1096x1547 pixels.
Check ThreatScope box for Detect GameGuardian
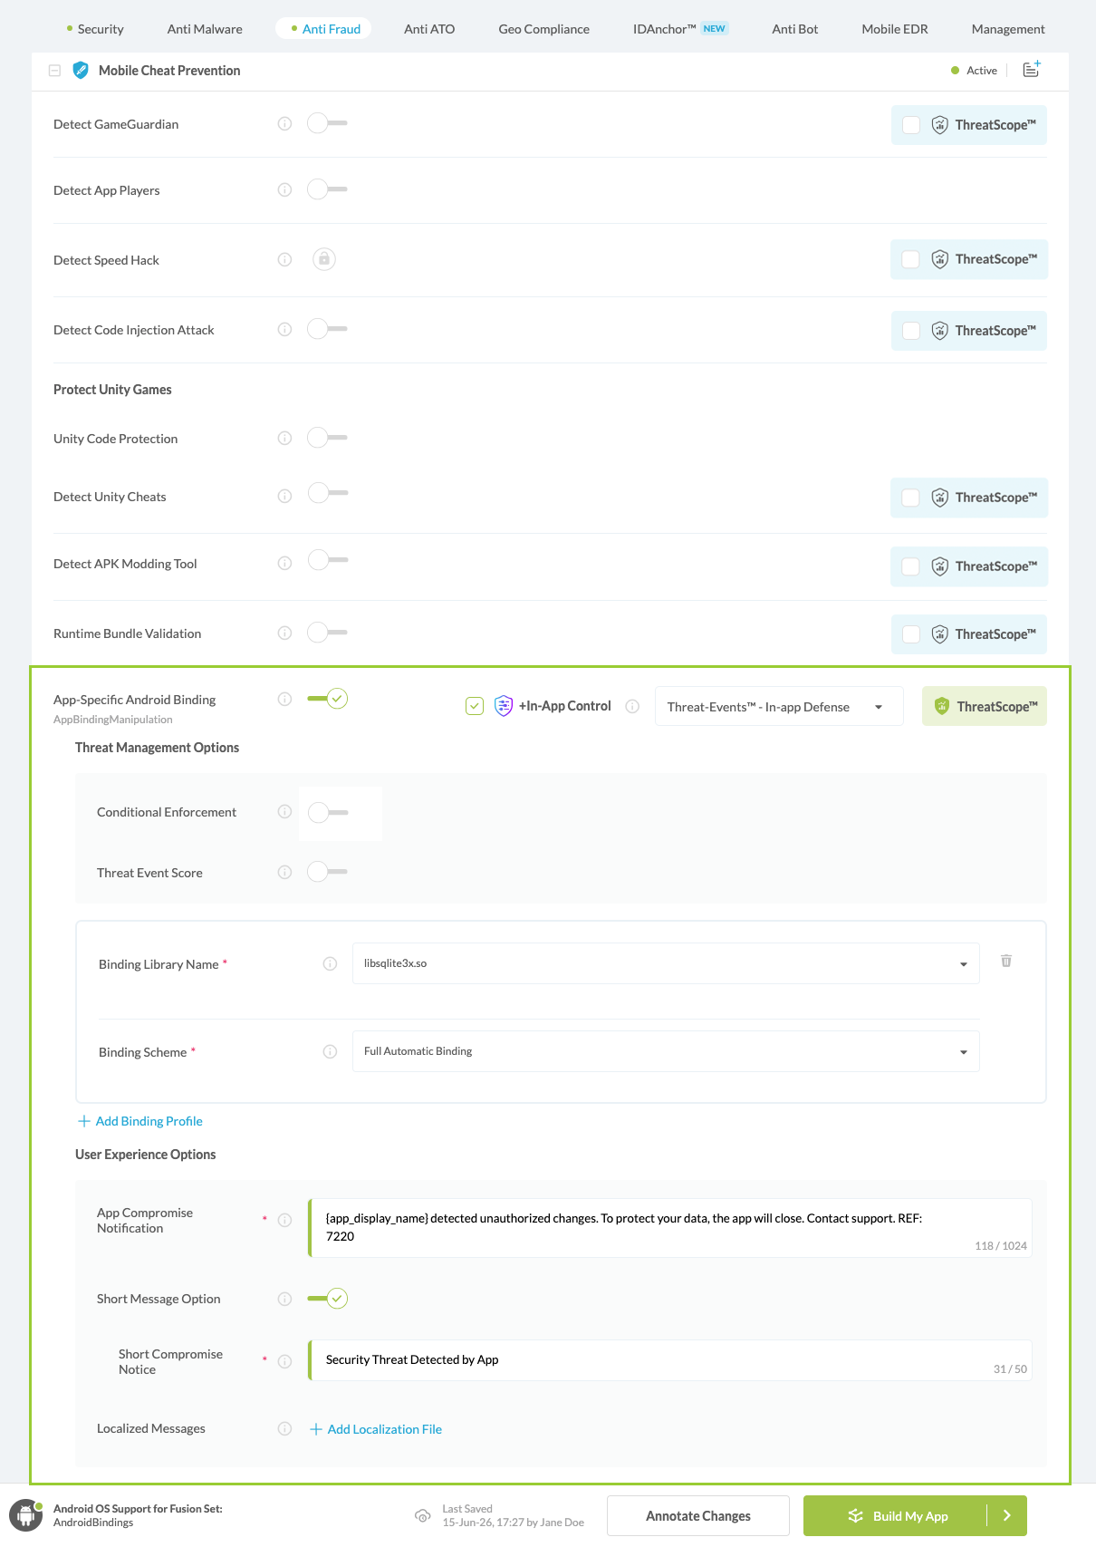(x=911, y=125)
